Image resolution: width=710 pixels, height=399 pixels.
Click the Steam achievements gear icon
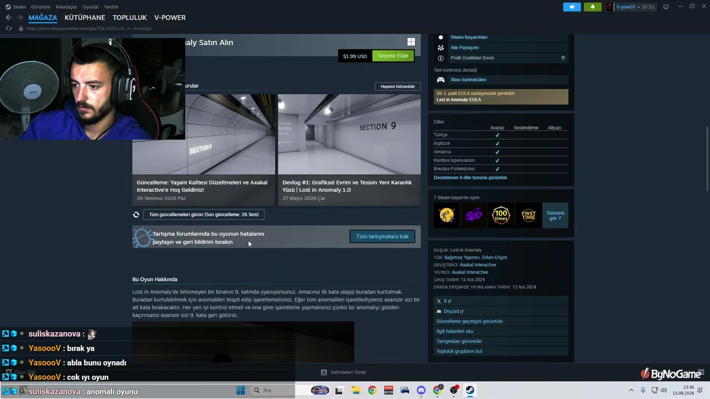tap(441, 37)
